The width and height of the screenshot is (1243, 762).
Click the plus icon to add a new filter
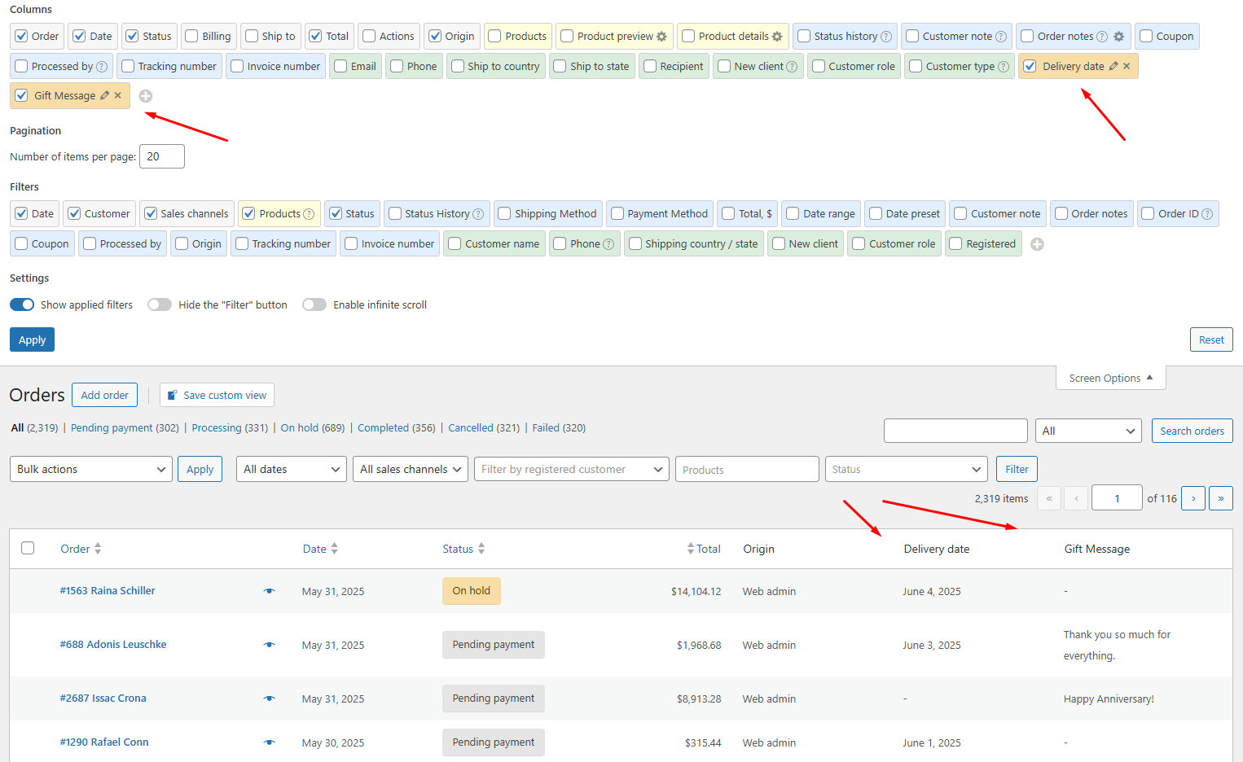1037,243
